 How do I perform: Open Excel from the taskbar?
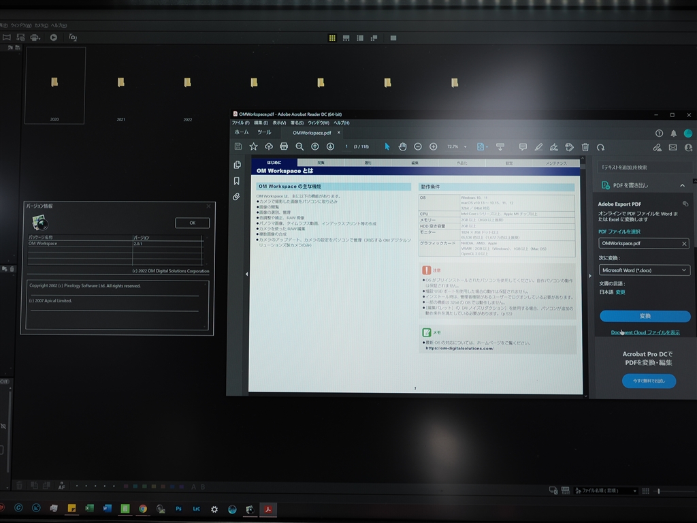tap(89, 508)
